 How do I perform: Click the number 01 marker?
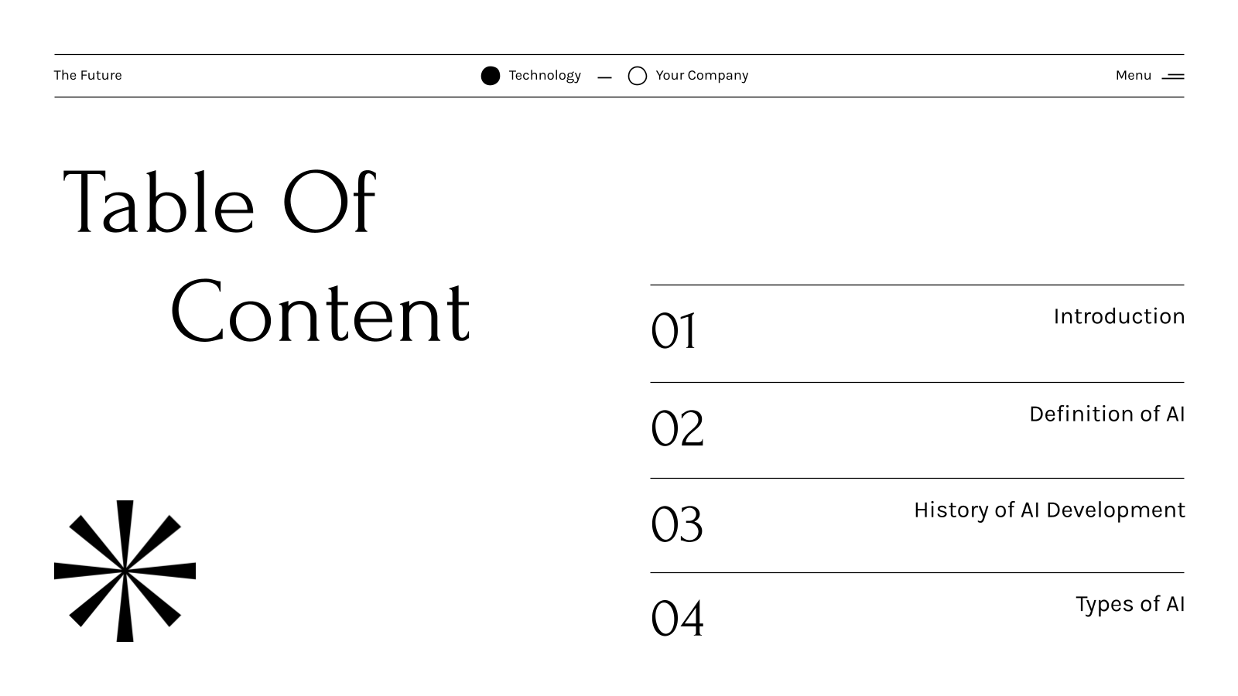point(673,332)
